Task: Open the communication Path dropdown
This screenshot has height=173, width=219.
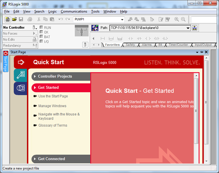Action: (x=188, y=28)
